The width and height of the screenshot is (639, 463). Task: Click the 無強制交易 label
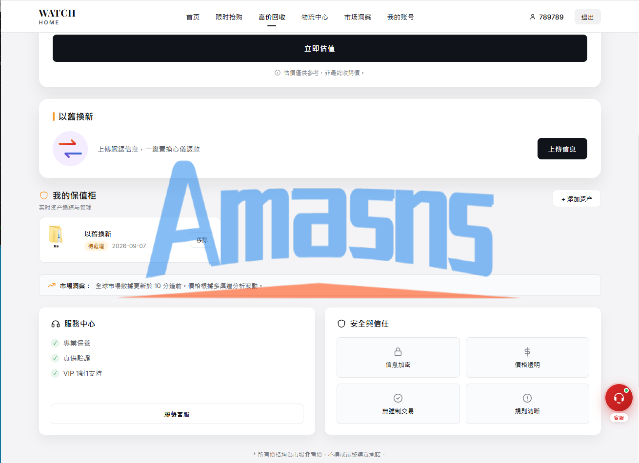pyautogui.click(x=398, y=411)
